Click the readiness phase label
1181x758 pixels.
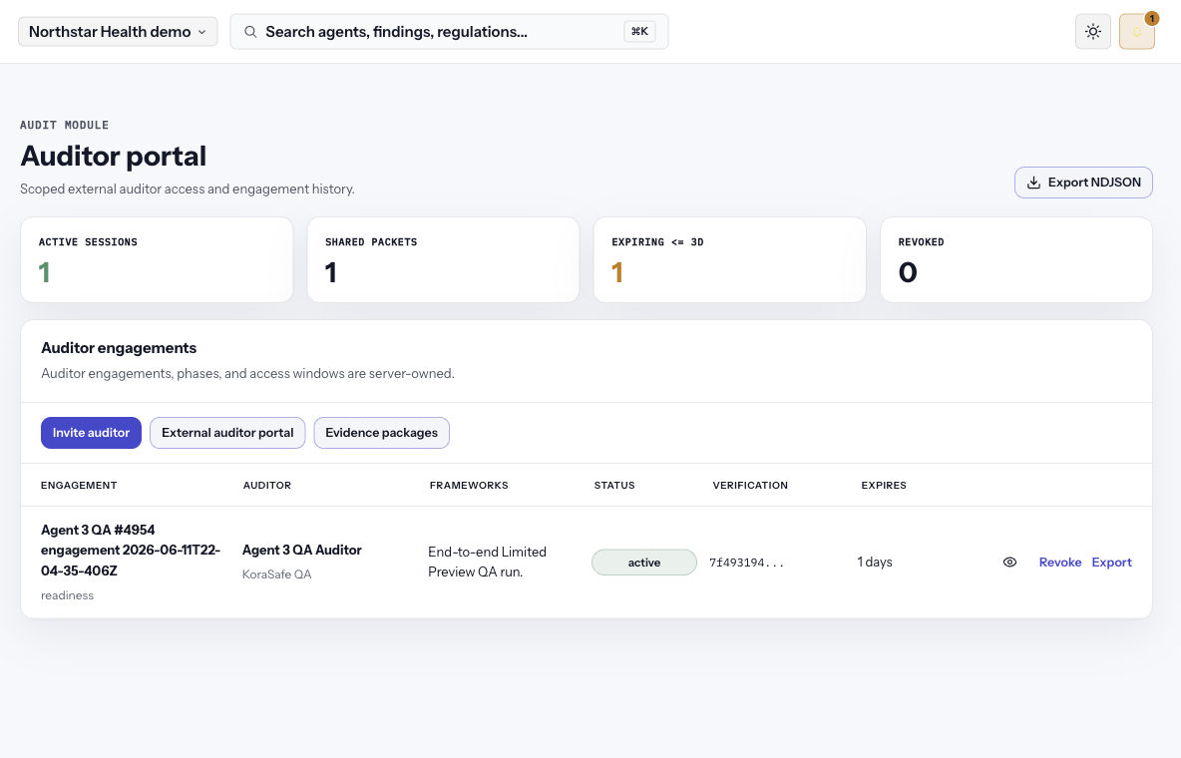point(67,595)
